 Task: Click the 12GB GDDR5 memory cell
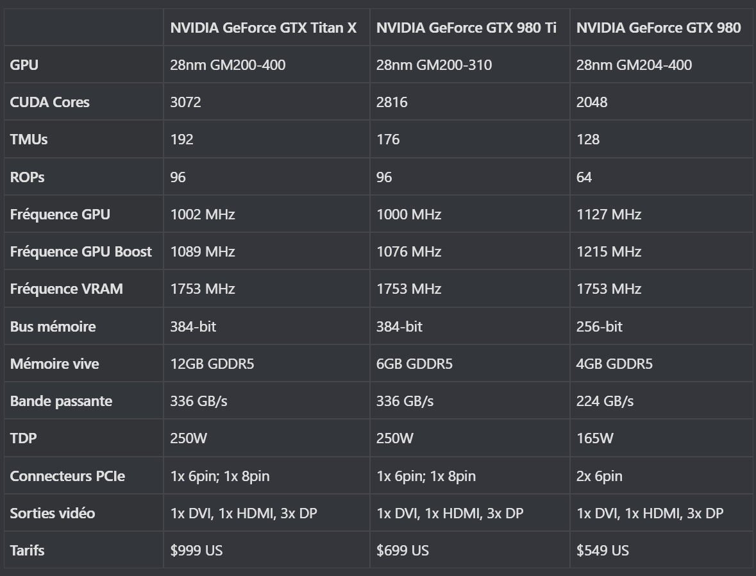(212, 364)
